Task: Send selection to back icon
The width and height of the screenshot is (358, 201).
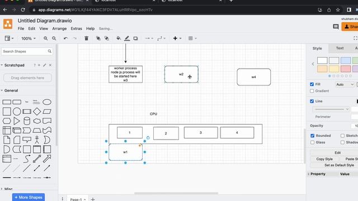Action: (x=107, y=39)
